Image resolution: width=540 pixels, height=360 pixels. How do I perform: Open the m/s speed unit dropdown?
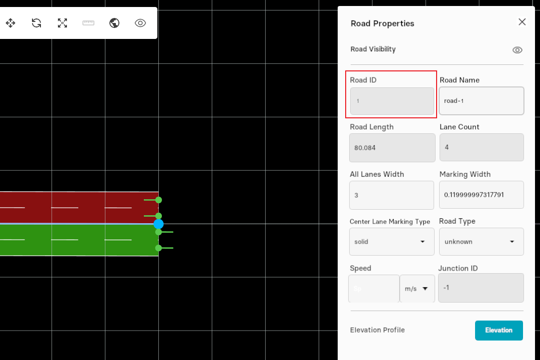pos(417,289)
